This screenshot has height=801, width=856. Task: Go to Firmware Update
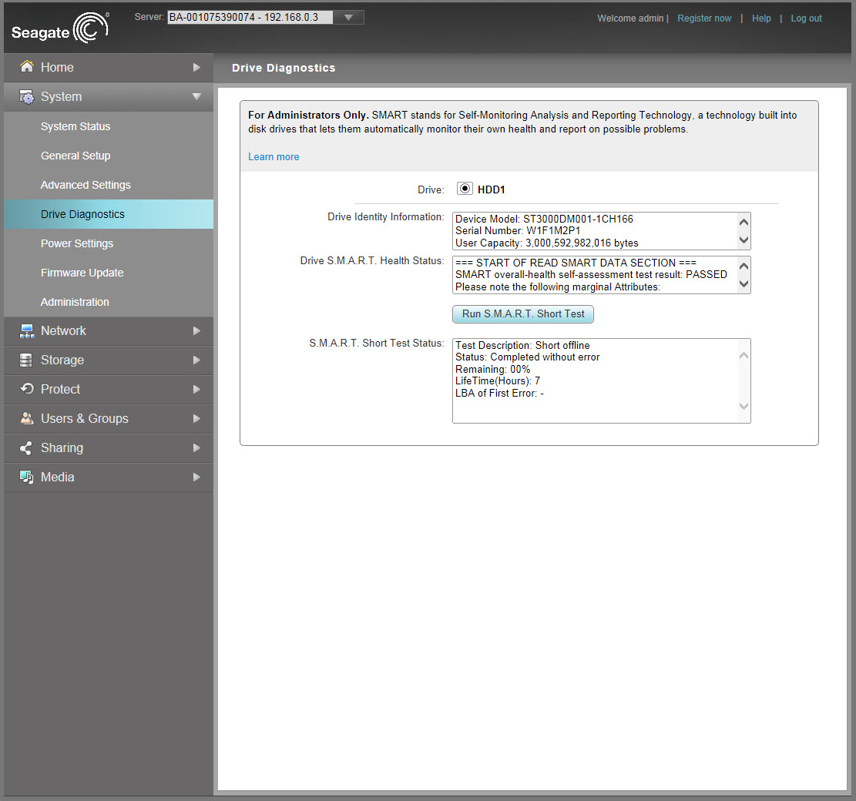tap(109, 273)
